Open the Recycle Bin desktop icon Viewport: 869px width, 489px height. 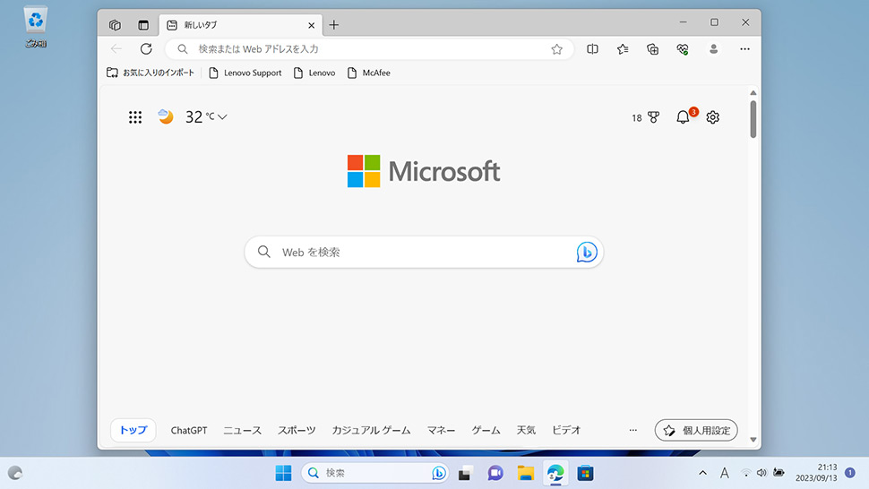36,26
